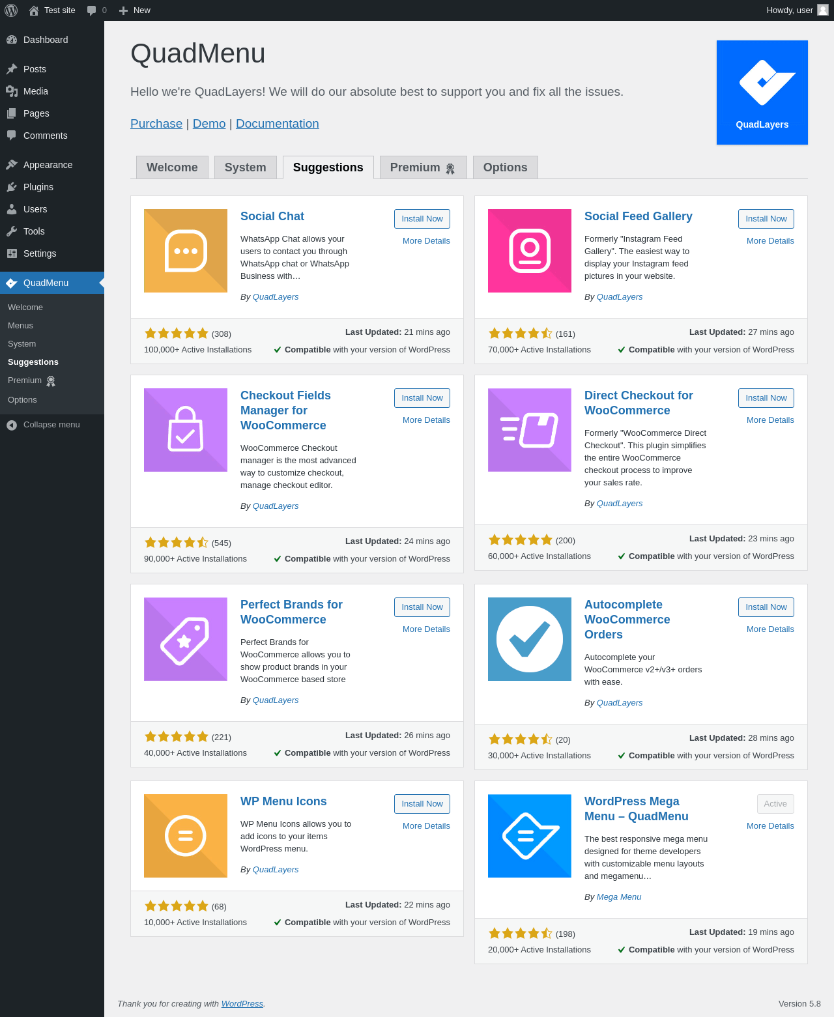834x1017 pixels.
Task: Click QuadLayers author link under Perfect Brands
Action: 276,700
